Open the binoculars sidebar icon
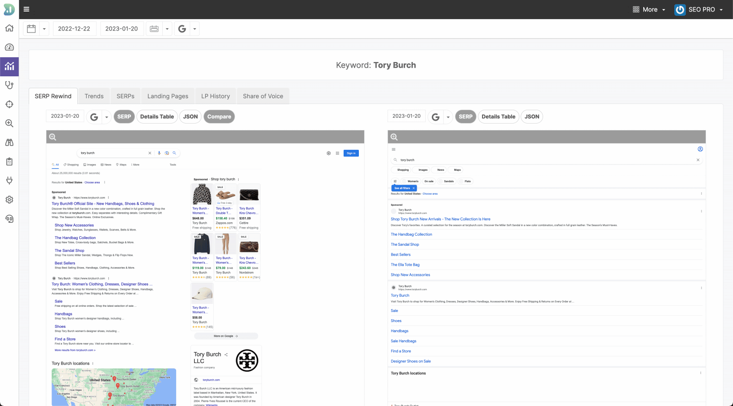733x406 pixels. pos(9,143)
